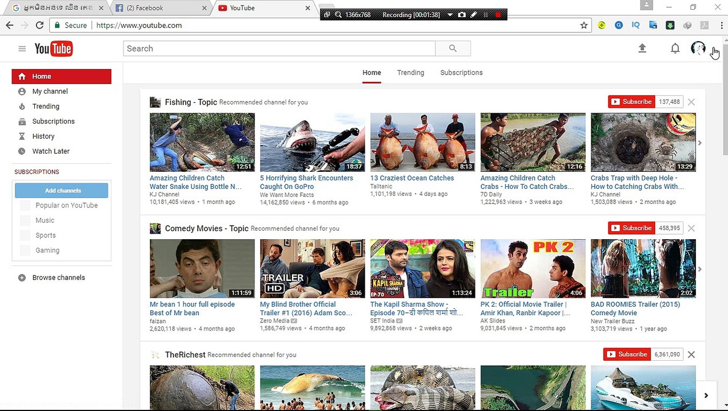Subscribe to Fishing - Topic channel
Image resolution: width=728 pixels, height=411 pixels.
[x=631, y=102]
